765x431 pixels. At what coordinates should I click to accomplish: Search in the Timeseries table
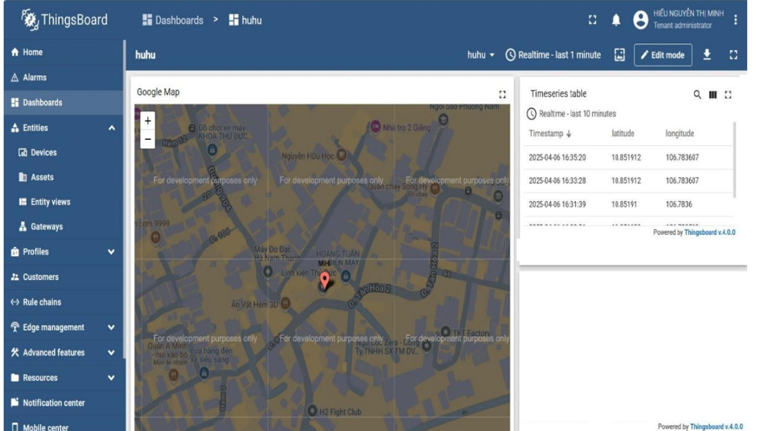coord(697,95)
